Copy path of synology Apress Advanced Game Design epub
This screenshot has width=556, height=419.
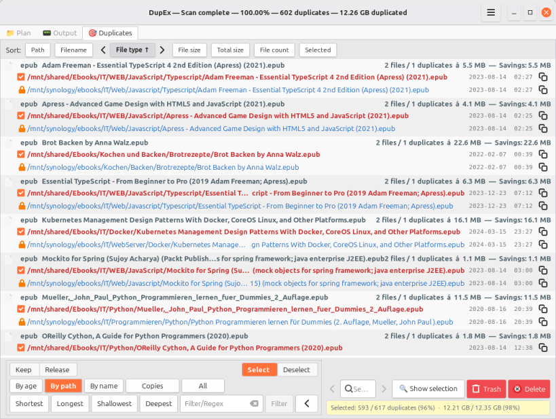coord(543,128)
